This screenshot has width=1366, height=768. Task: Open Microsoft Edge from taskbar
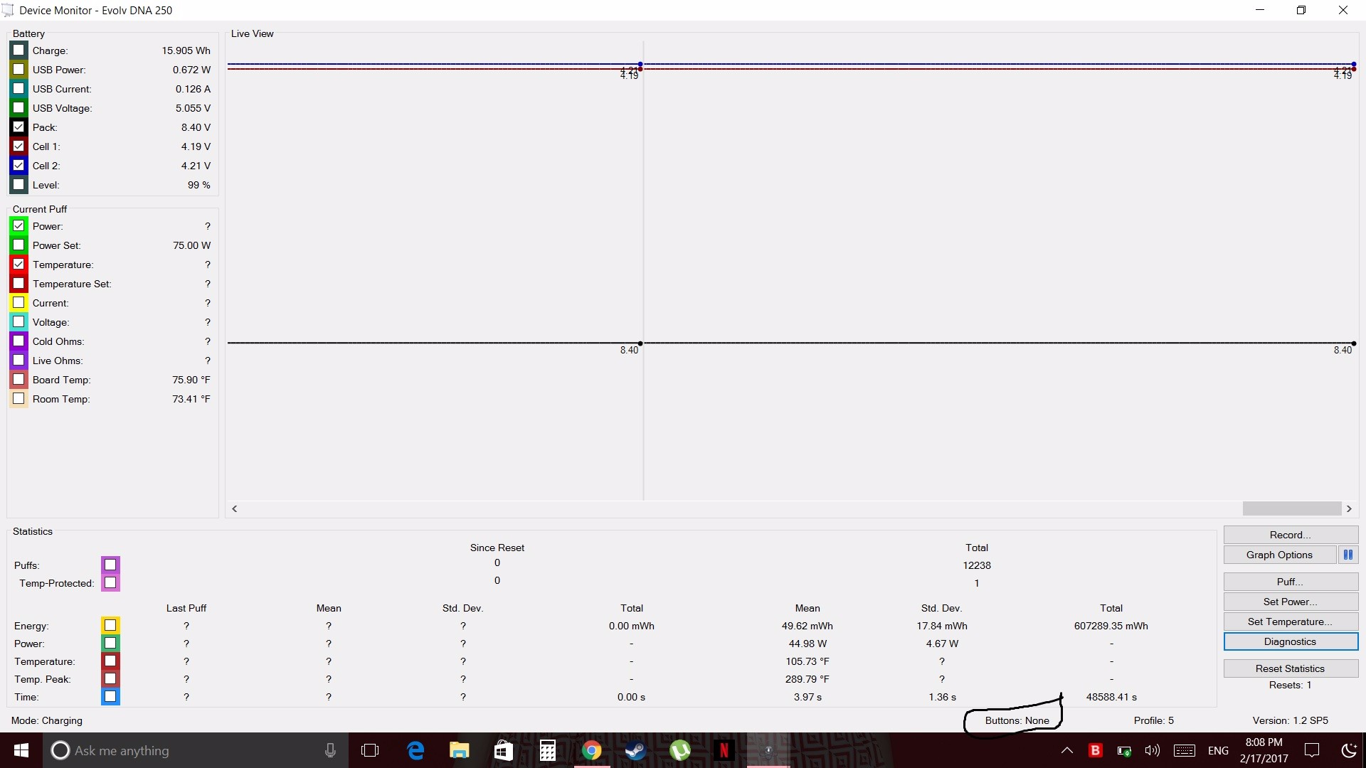pos(415,750)
